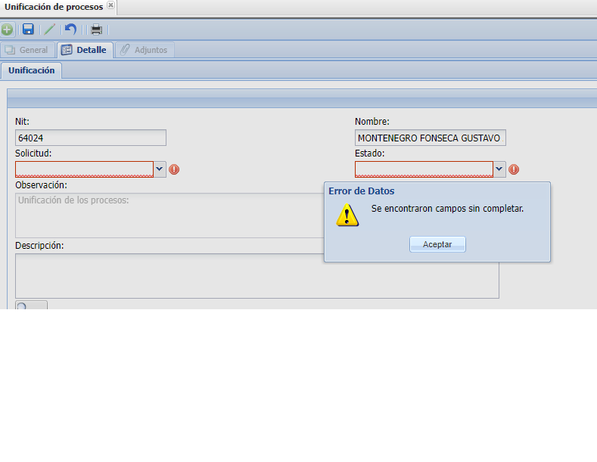Click into the Nombre input field
597x462 pixels.
431,138
